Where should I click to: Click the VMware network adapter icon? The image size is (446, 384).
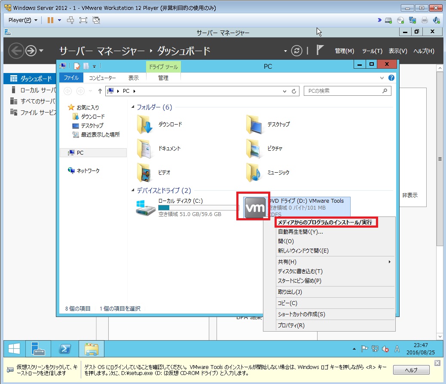(412, 20)
